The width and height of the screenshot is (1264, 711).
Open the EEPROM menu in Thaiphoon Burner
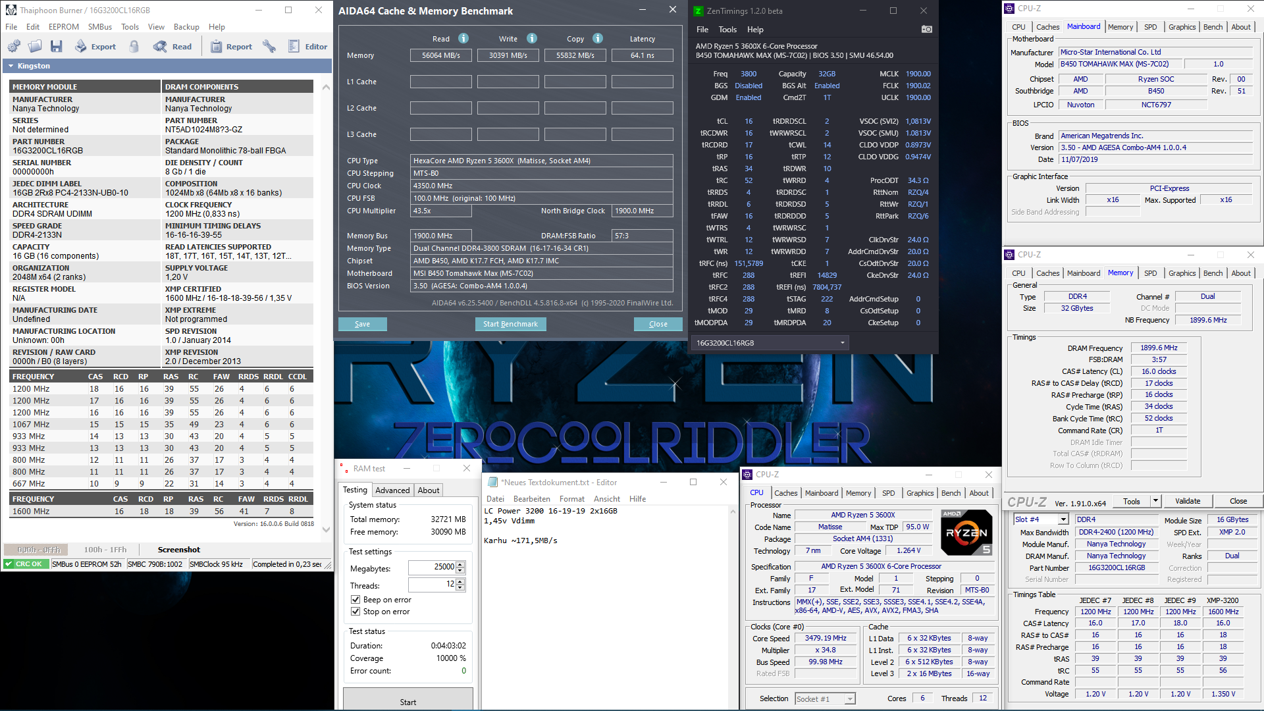pos(64,26)
